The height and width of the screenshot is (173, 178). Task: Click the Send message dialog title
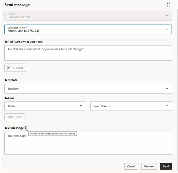pyautogui.click(x=17, y=5)
